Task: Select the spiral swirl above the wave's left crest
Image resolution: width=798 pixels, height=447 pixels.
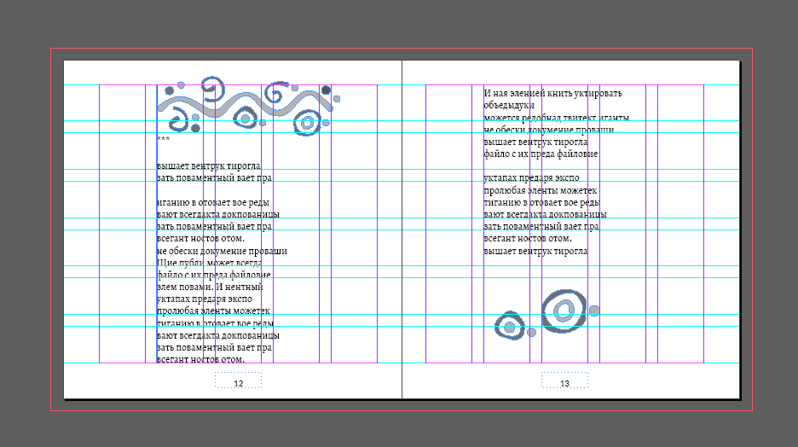Action: click(x=212, y=86)
